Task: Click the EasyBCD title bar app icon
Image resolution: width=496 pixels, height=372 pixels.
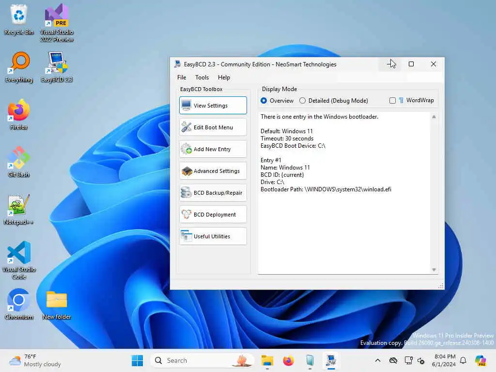Action: pyautogui.click(x=177, y=64)
